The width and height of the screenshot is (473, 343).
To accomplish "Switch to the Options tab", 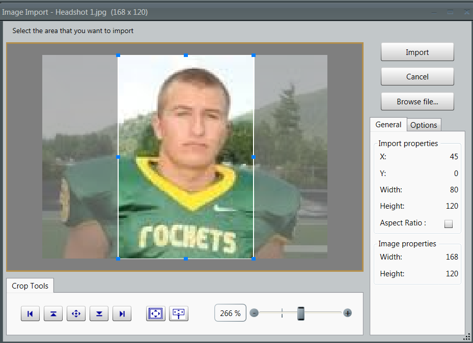I will 424,125.
